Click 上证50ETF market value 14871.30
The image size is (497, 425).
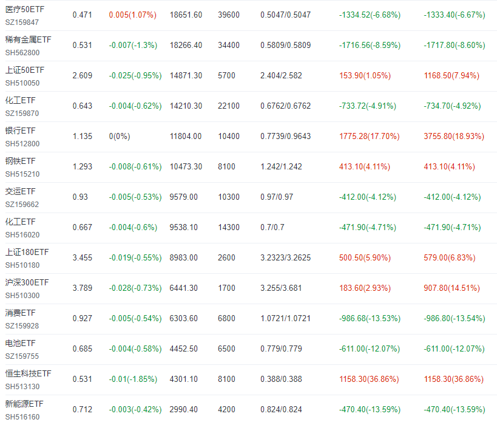point(186,76)
